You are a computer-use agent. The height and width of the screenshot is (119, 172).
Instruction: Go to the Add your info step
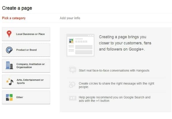point(70,18)
